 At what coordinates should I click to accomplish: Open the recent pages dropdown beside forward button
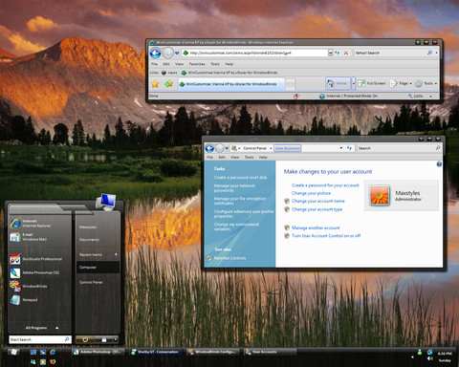(x=177, y=54)
